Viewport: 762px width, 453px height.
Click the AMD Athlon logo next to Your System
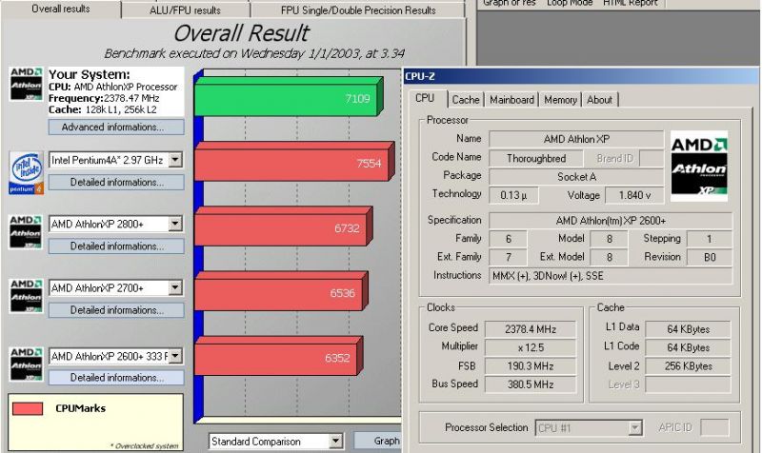(x=27, y=84)
